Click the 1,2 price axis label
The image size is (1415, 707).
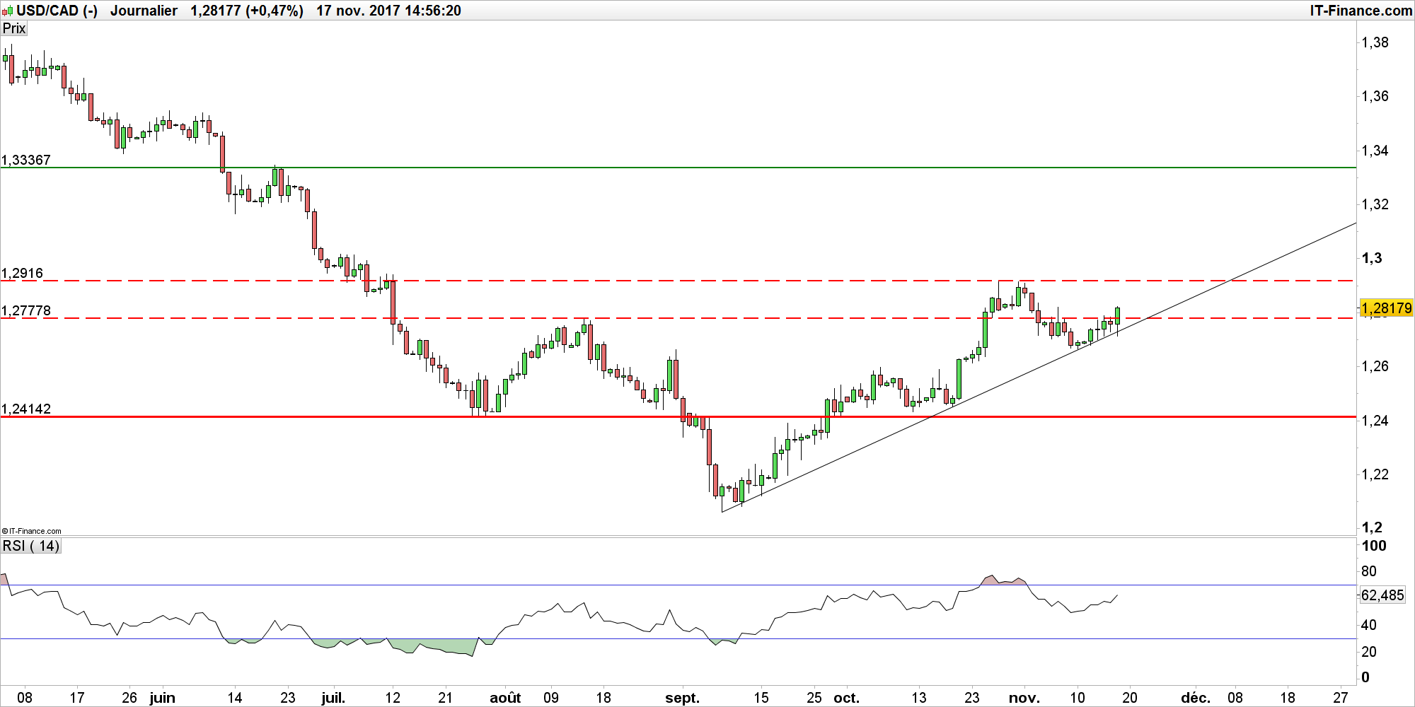(1371, 527)
